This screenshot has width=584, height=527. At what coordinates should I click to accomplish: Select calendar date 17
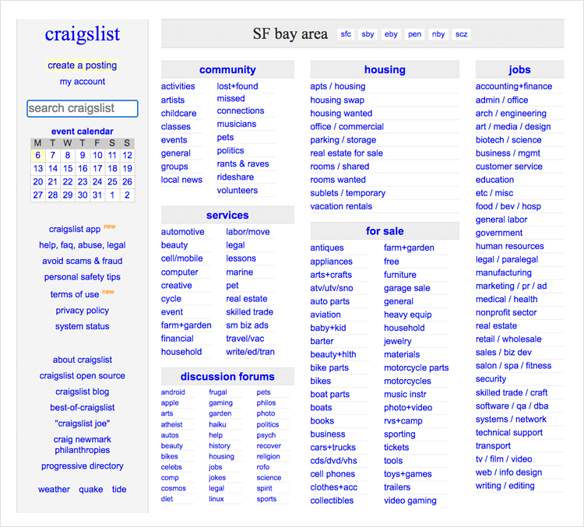[97, 168]
